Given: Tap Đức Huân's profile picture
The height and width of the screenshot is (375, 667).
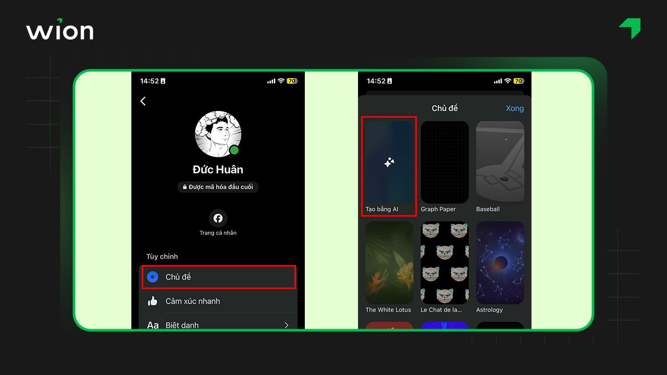Looking at the screenshot, I should tap(218, 134).
